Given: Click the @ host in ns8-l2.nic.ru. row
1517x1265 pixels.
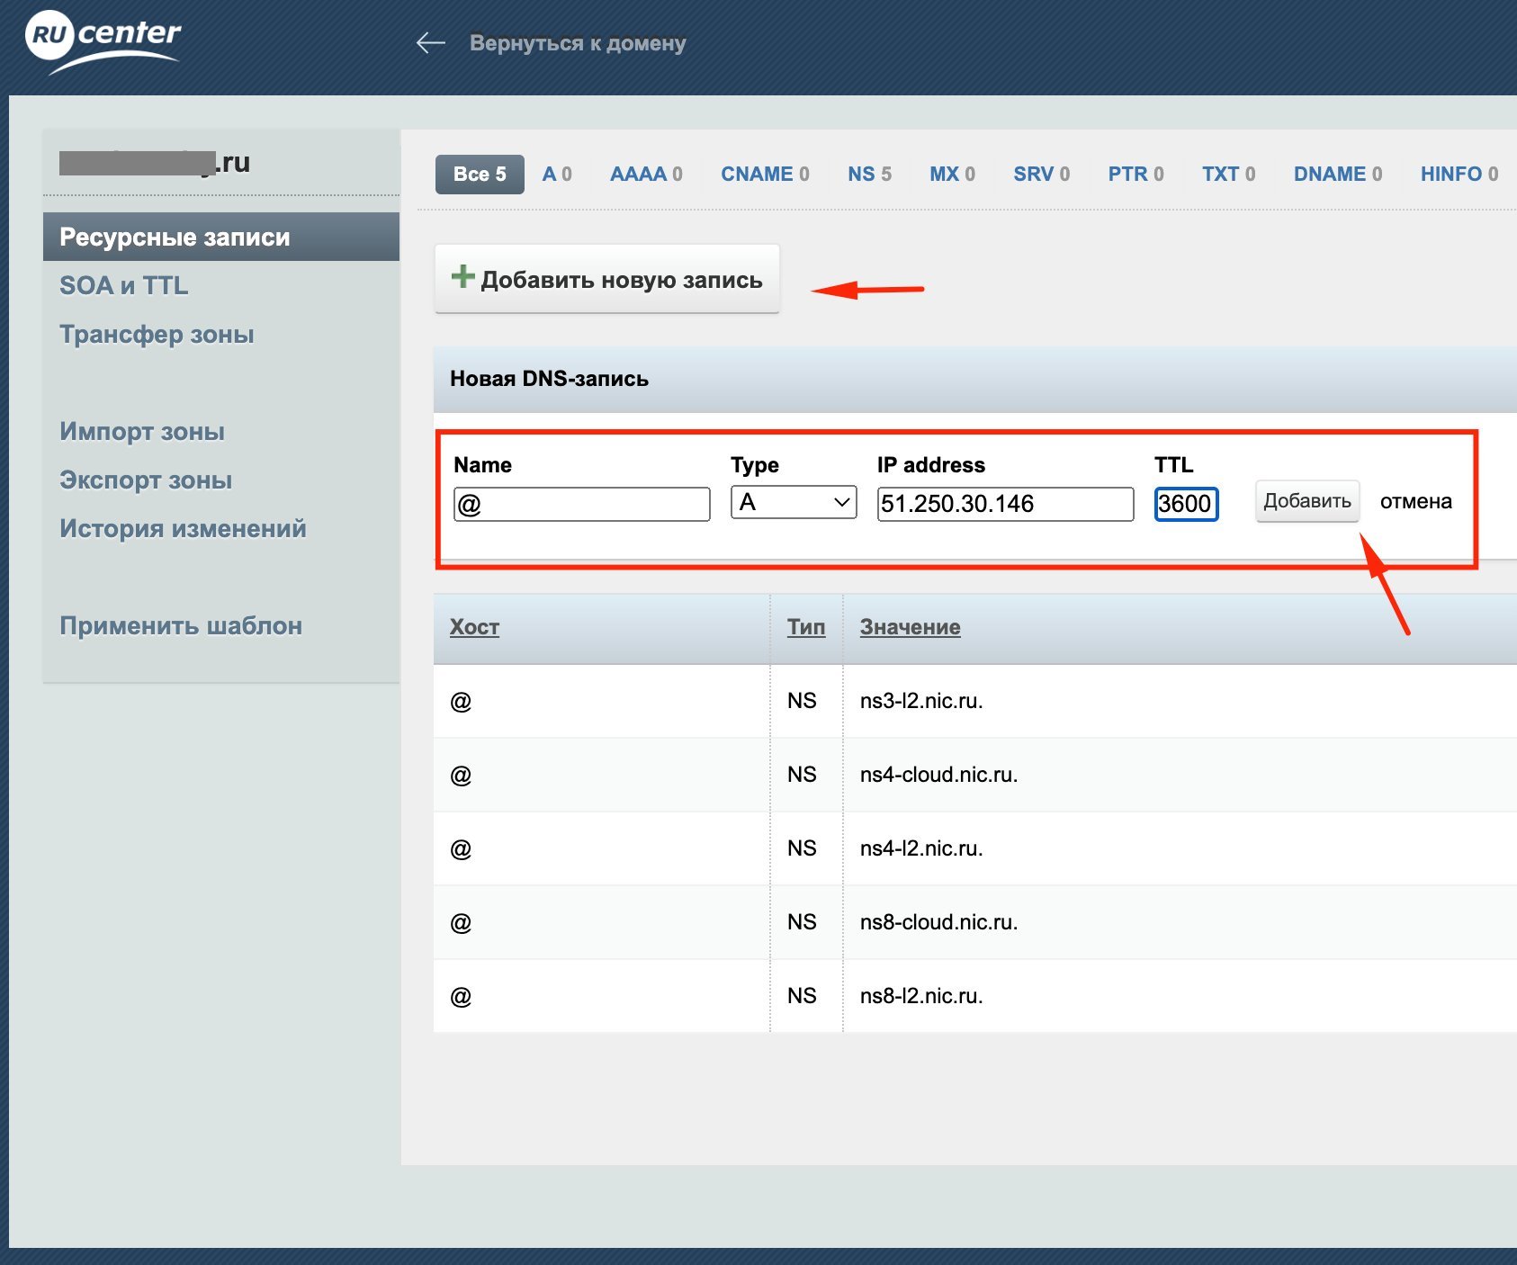Looking at the screenshot, I should [461, 996].
